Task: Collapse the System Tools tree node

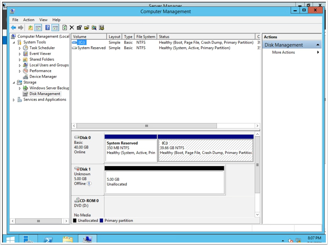Action: click(14, 42)
